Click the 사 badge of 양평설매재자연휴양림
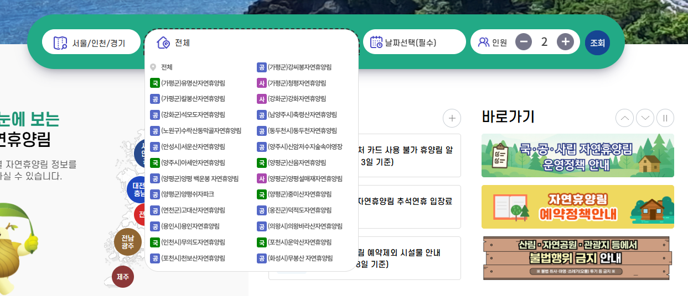688x296 pixels. (x=262, y=179)
